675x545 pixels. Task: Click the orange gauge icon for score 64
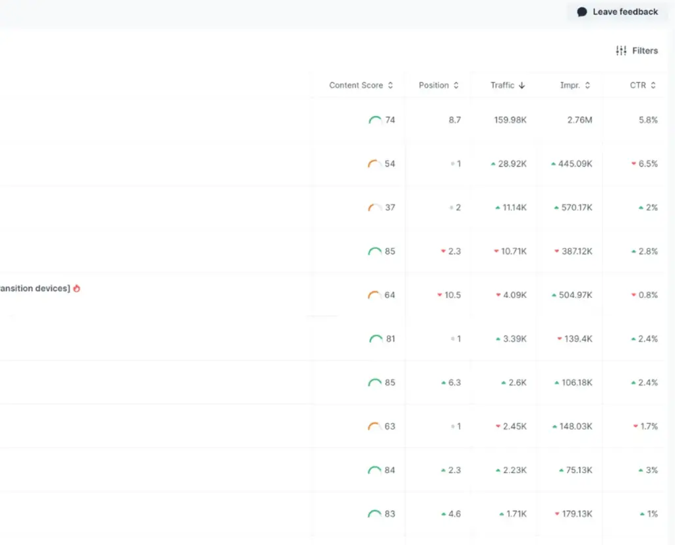(374, 295)
